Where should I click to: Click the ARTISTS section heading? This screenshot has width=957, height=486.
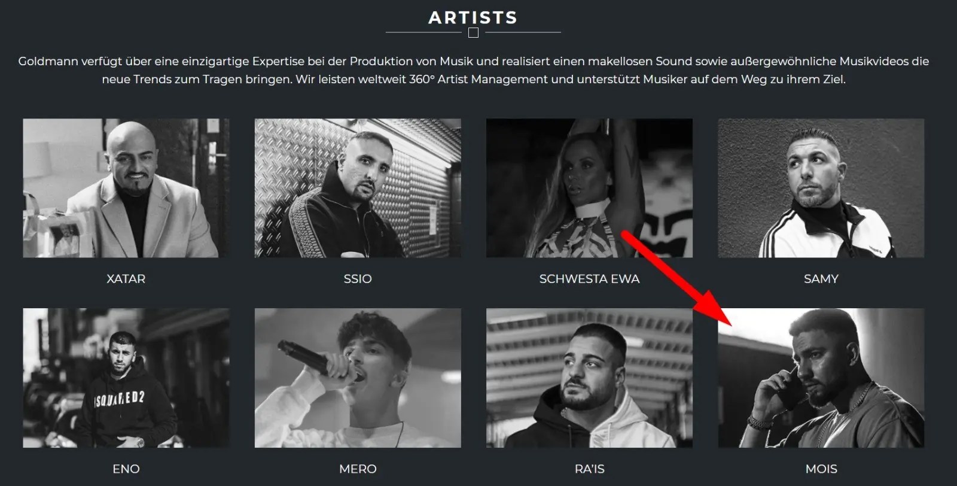pyautogui.click(x=473, y=17)
